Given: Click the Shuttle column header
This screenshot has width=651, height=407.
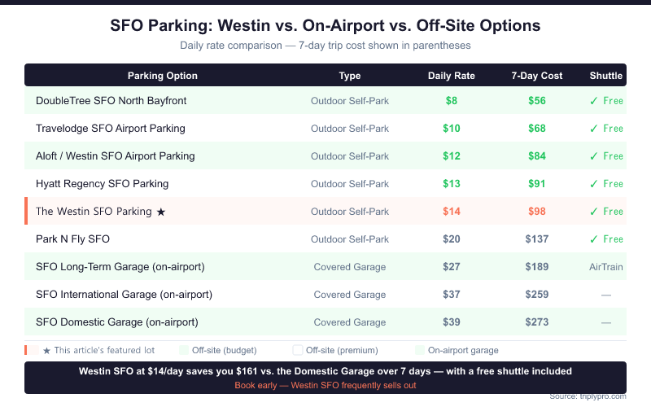Looking at the screenshot, I should coord(606,76).
